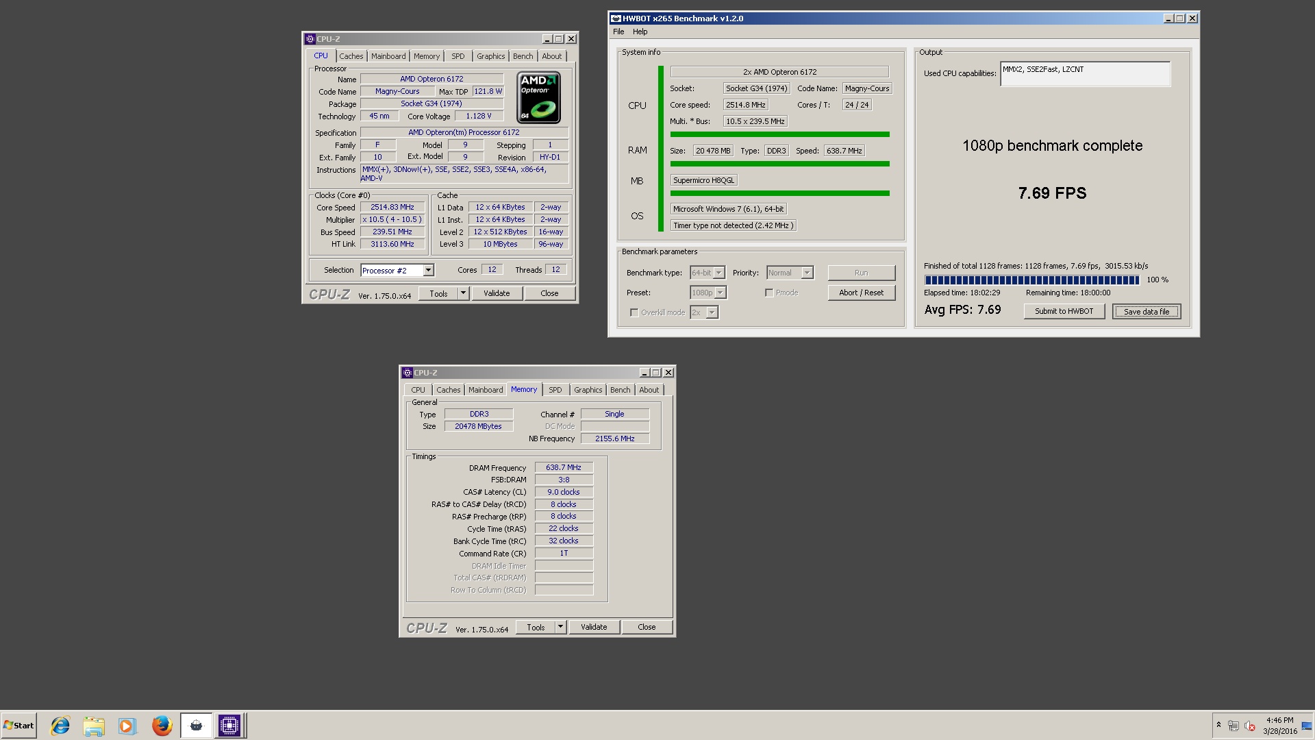Click Abort / Reset button

pos(861,293)
